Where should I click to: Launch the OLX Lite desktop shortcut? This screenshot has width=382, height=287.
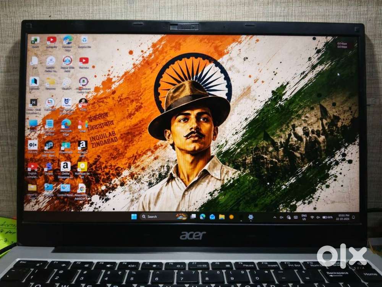(32, 147)
